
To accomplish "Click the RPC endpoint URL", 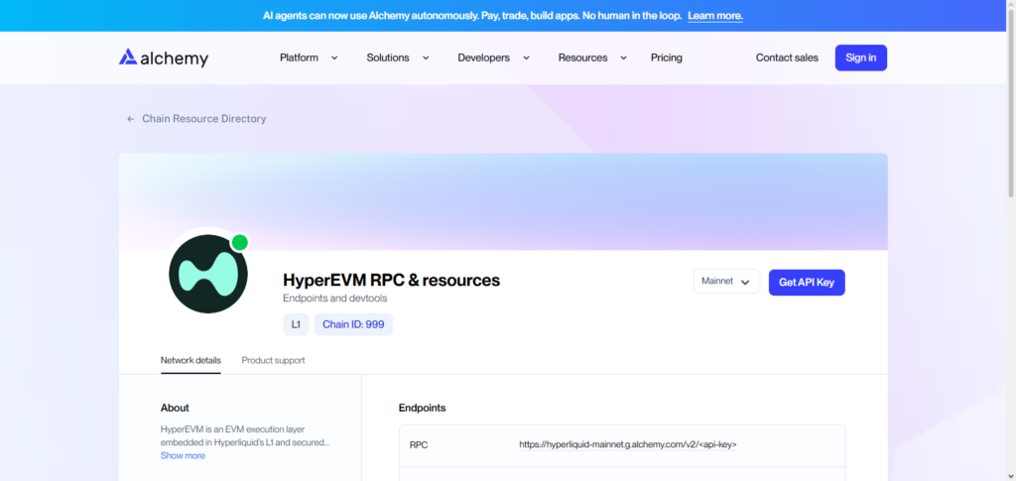I will (x=628, y=444).
